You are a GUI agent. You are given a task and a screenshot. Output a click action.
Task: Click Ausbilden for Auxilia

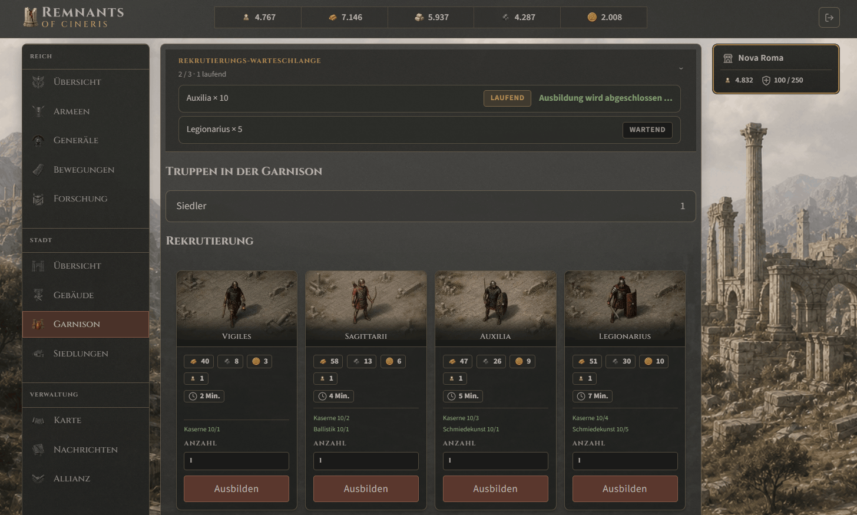click(495, 489)
